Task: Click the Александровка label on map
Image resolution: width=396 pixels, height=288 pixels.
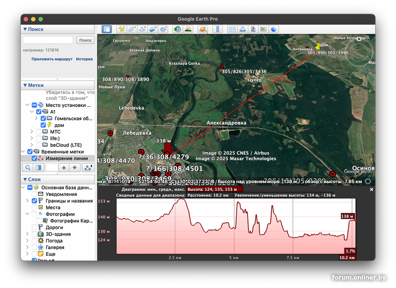Action: (x=226, y=123)
